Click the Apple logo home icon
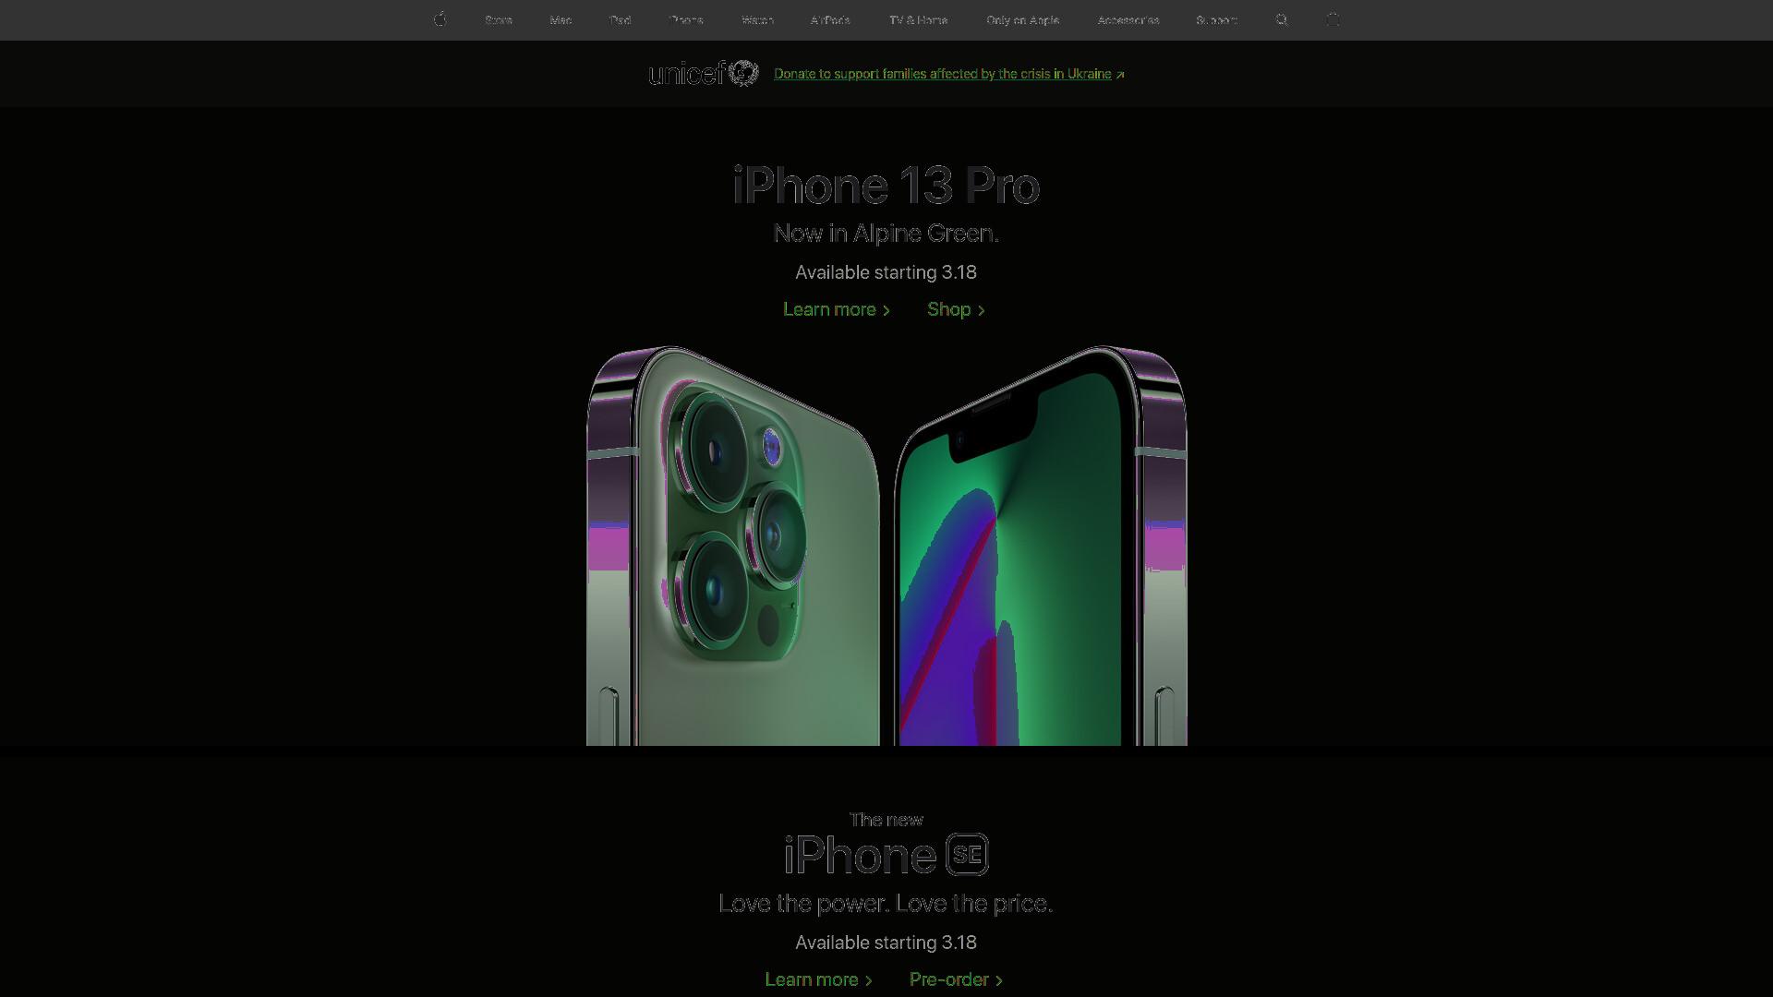Viewport: 1773px width, 997px height. tap(440, 19)
